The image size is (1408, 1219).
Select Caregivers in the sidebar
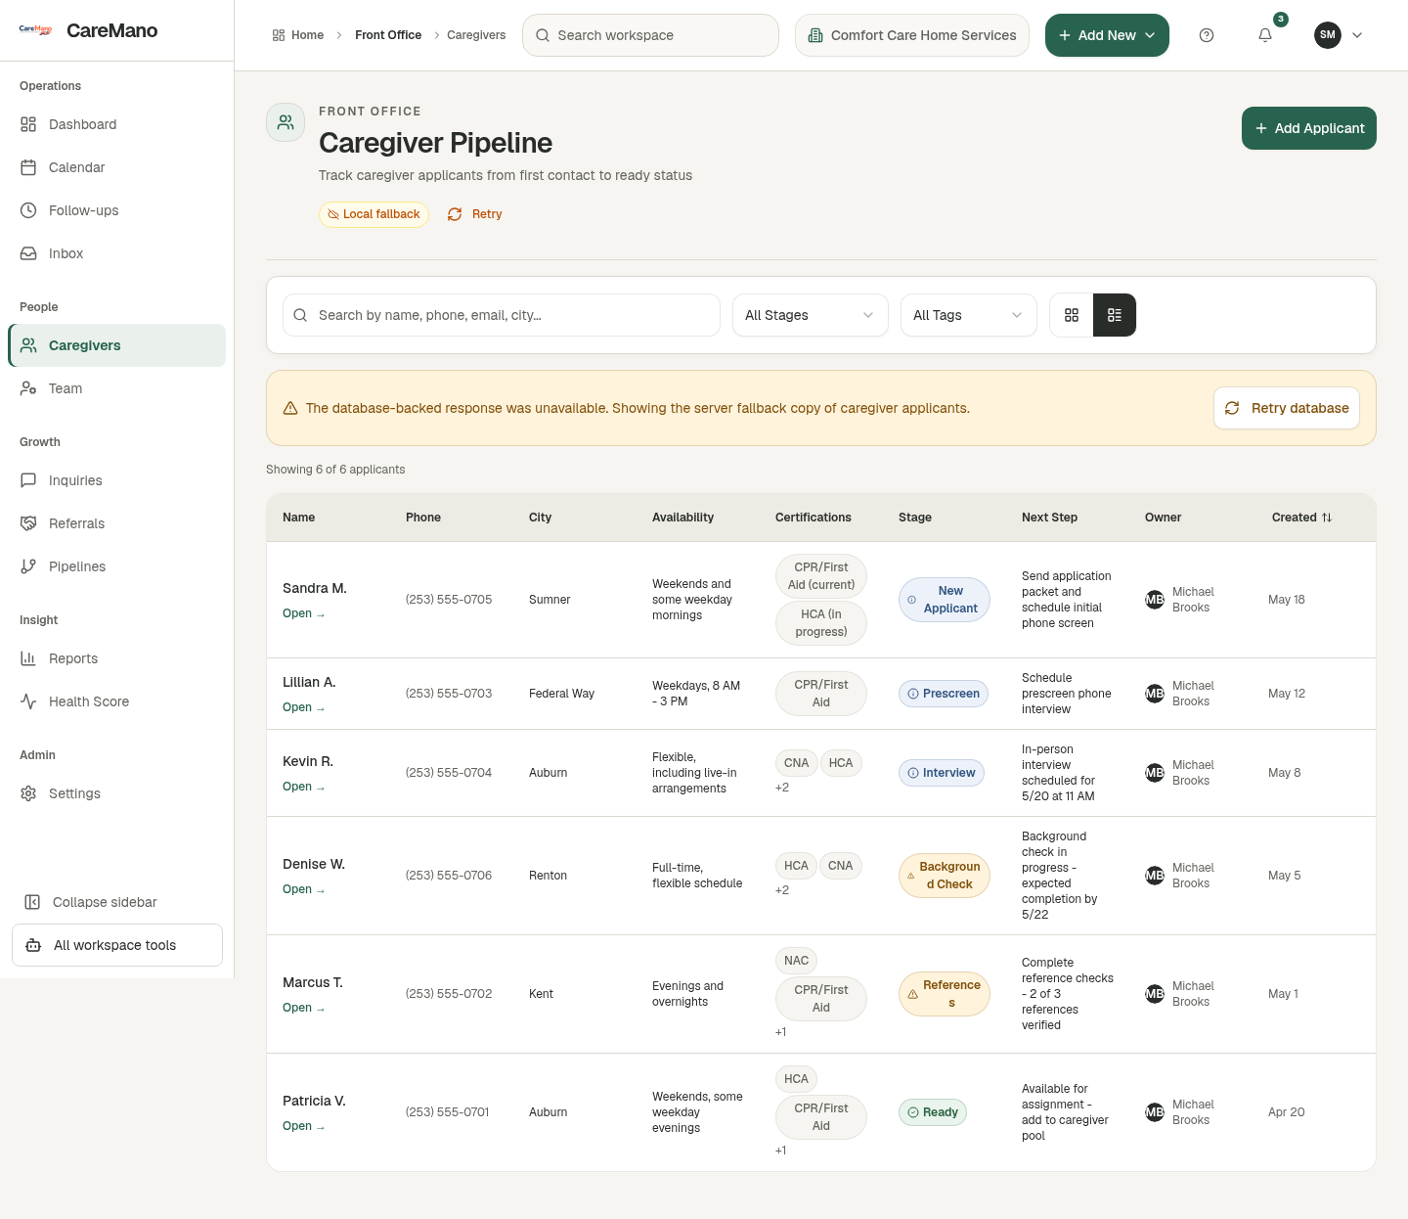tap(117, 345)
